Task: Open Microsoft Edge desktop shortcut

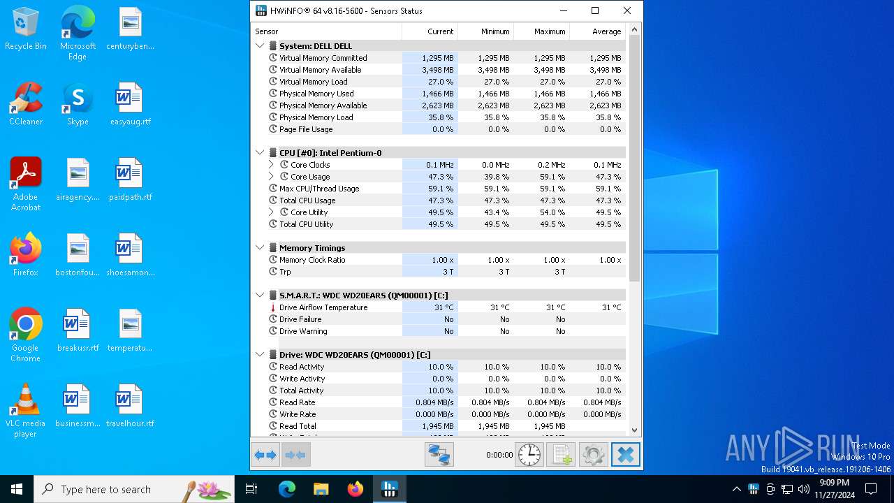Action: [78, 34]
